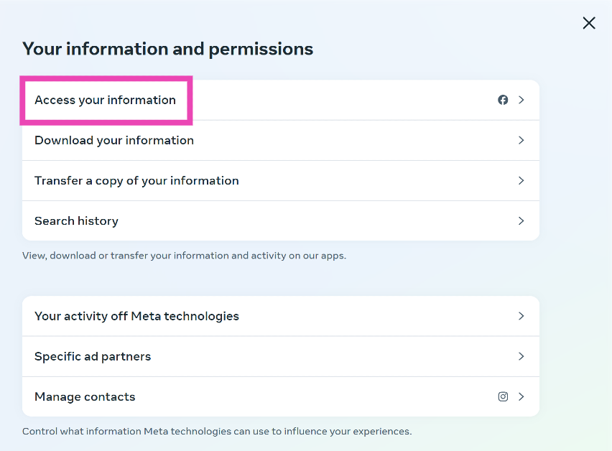
Task: Select Transfer a copy of your information
Action: point(136,180)
